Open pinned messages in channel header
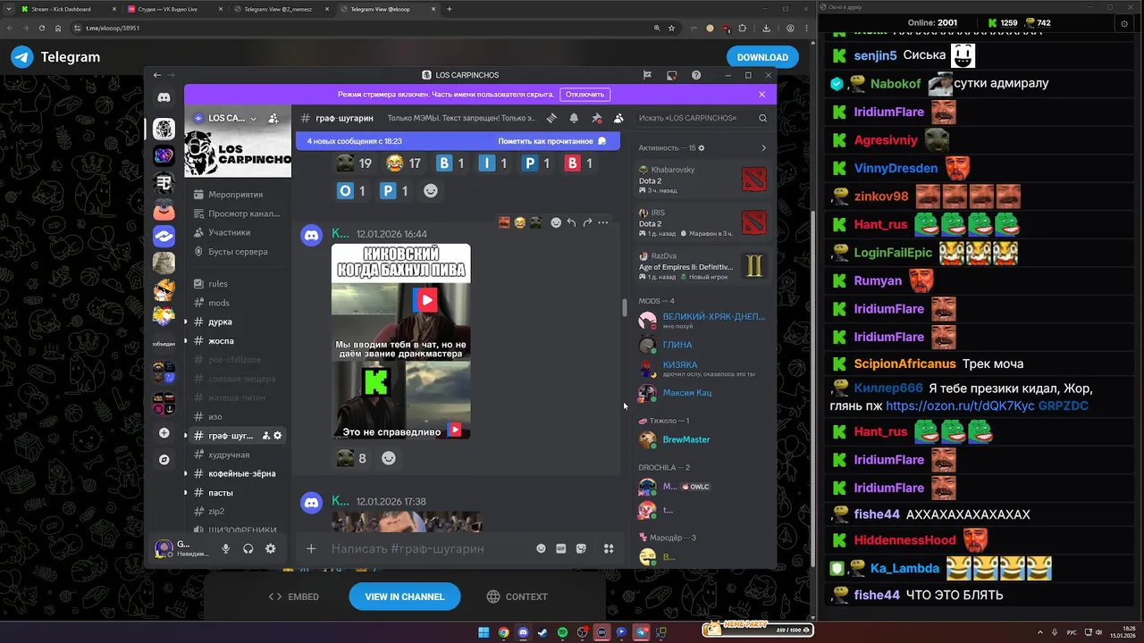This screenshot has height=643, width=1144. (596, 118)
